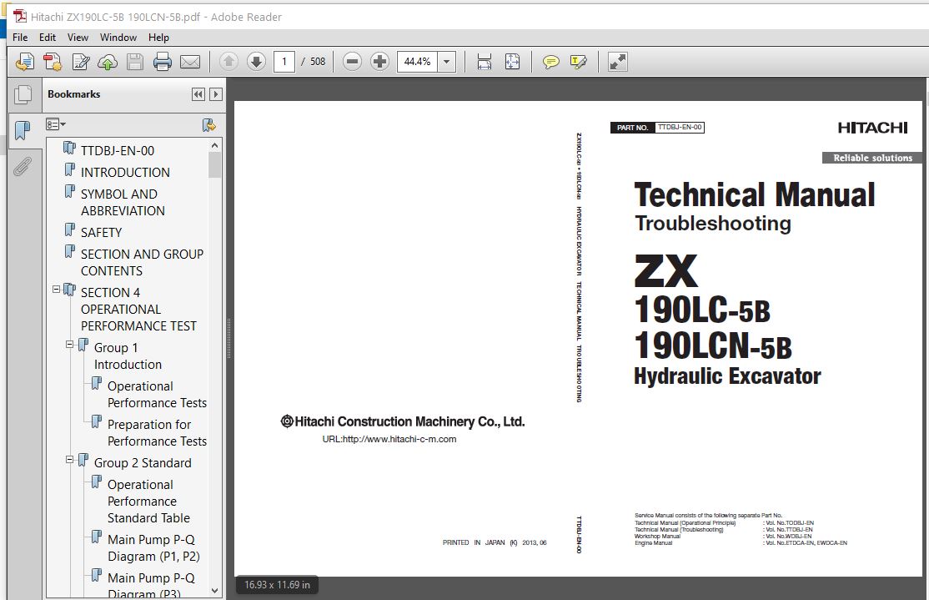Open the TTDBJ-EN-00 bookmark
The width and height of the screenshot is (929, 600).
point(118,150)
